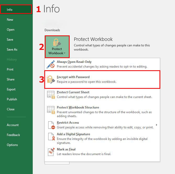Click the Mark as Final stamp icon
The width and height of the screenshot is (175, 174).
pos(51,152)
